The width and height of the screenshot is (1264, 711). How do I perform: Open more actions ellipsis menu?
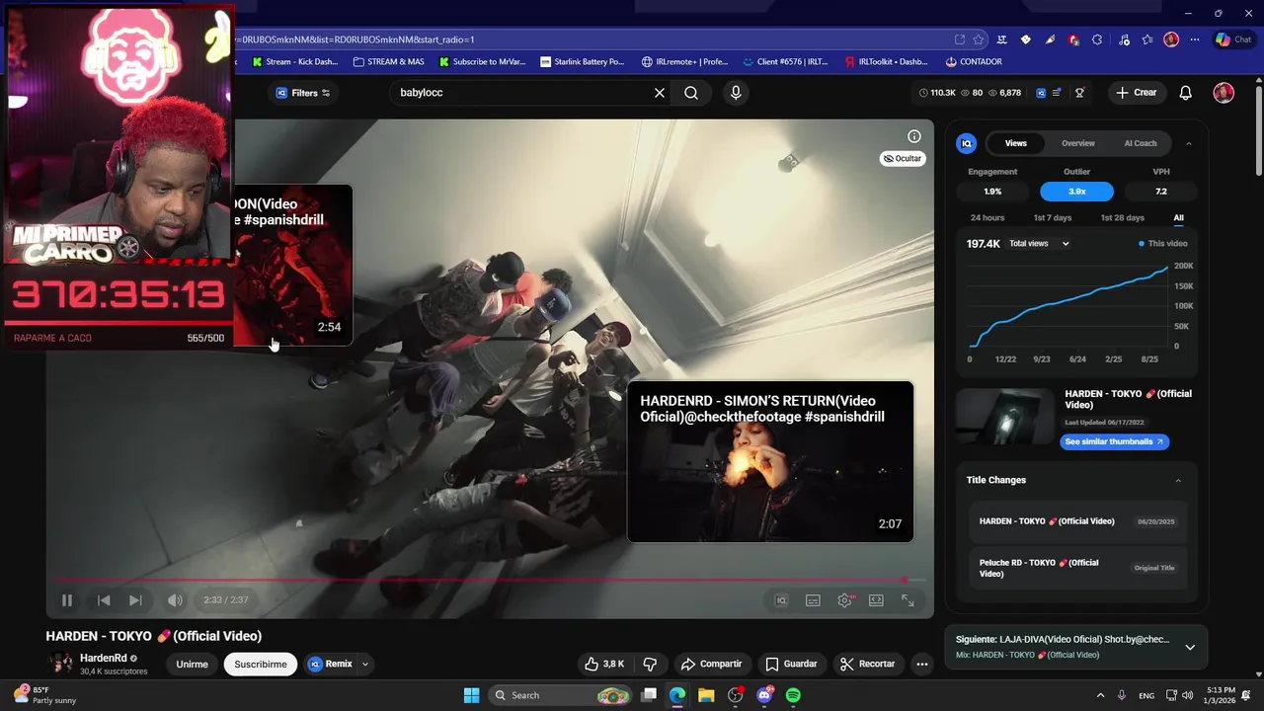(922, 664)
